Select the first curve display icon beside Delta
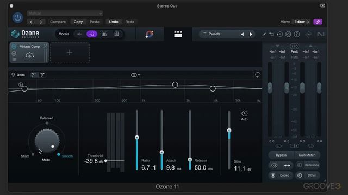Viewport: 348px width, 195px height. [34, 75]
